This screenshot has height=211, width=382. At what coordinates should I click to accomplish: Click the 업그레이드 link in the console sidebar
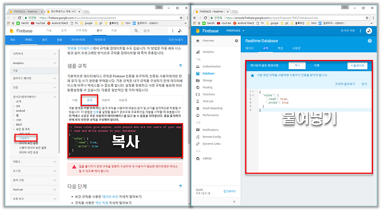230,191
